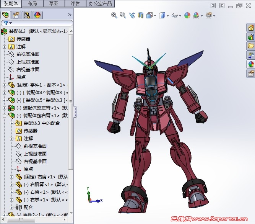Click the tree horizontal scrollbar right arrow

pos(65,219)
